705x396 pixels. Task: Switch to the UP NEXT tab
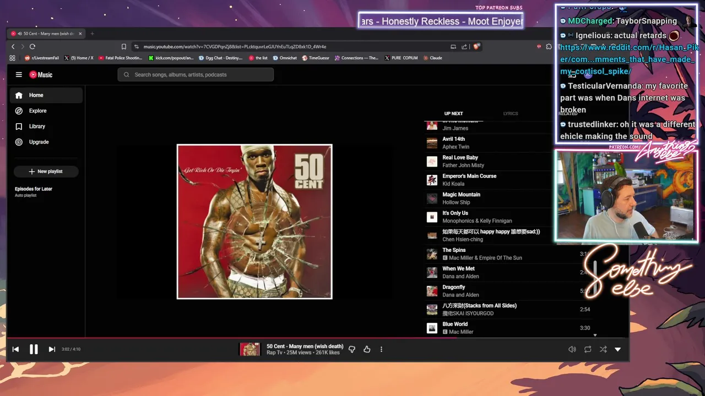453,114
